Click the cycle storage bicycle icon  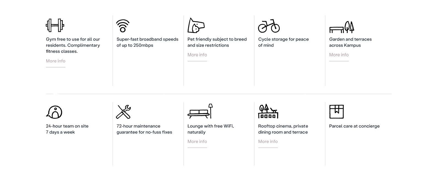(269, 26)
